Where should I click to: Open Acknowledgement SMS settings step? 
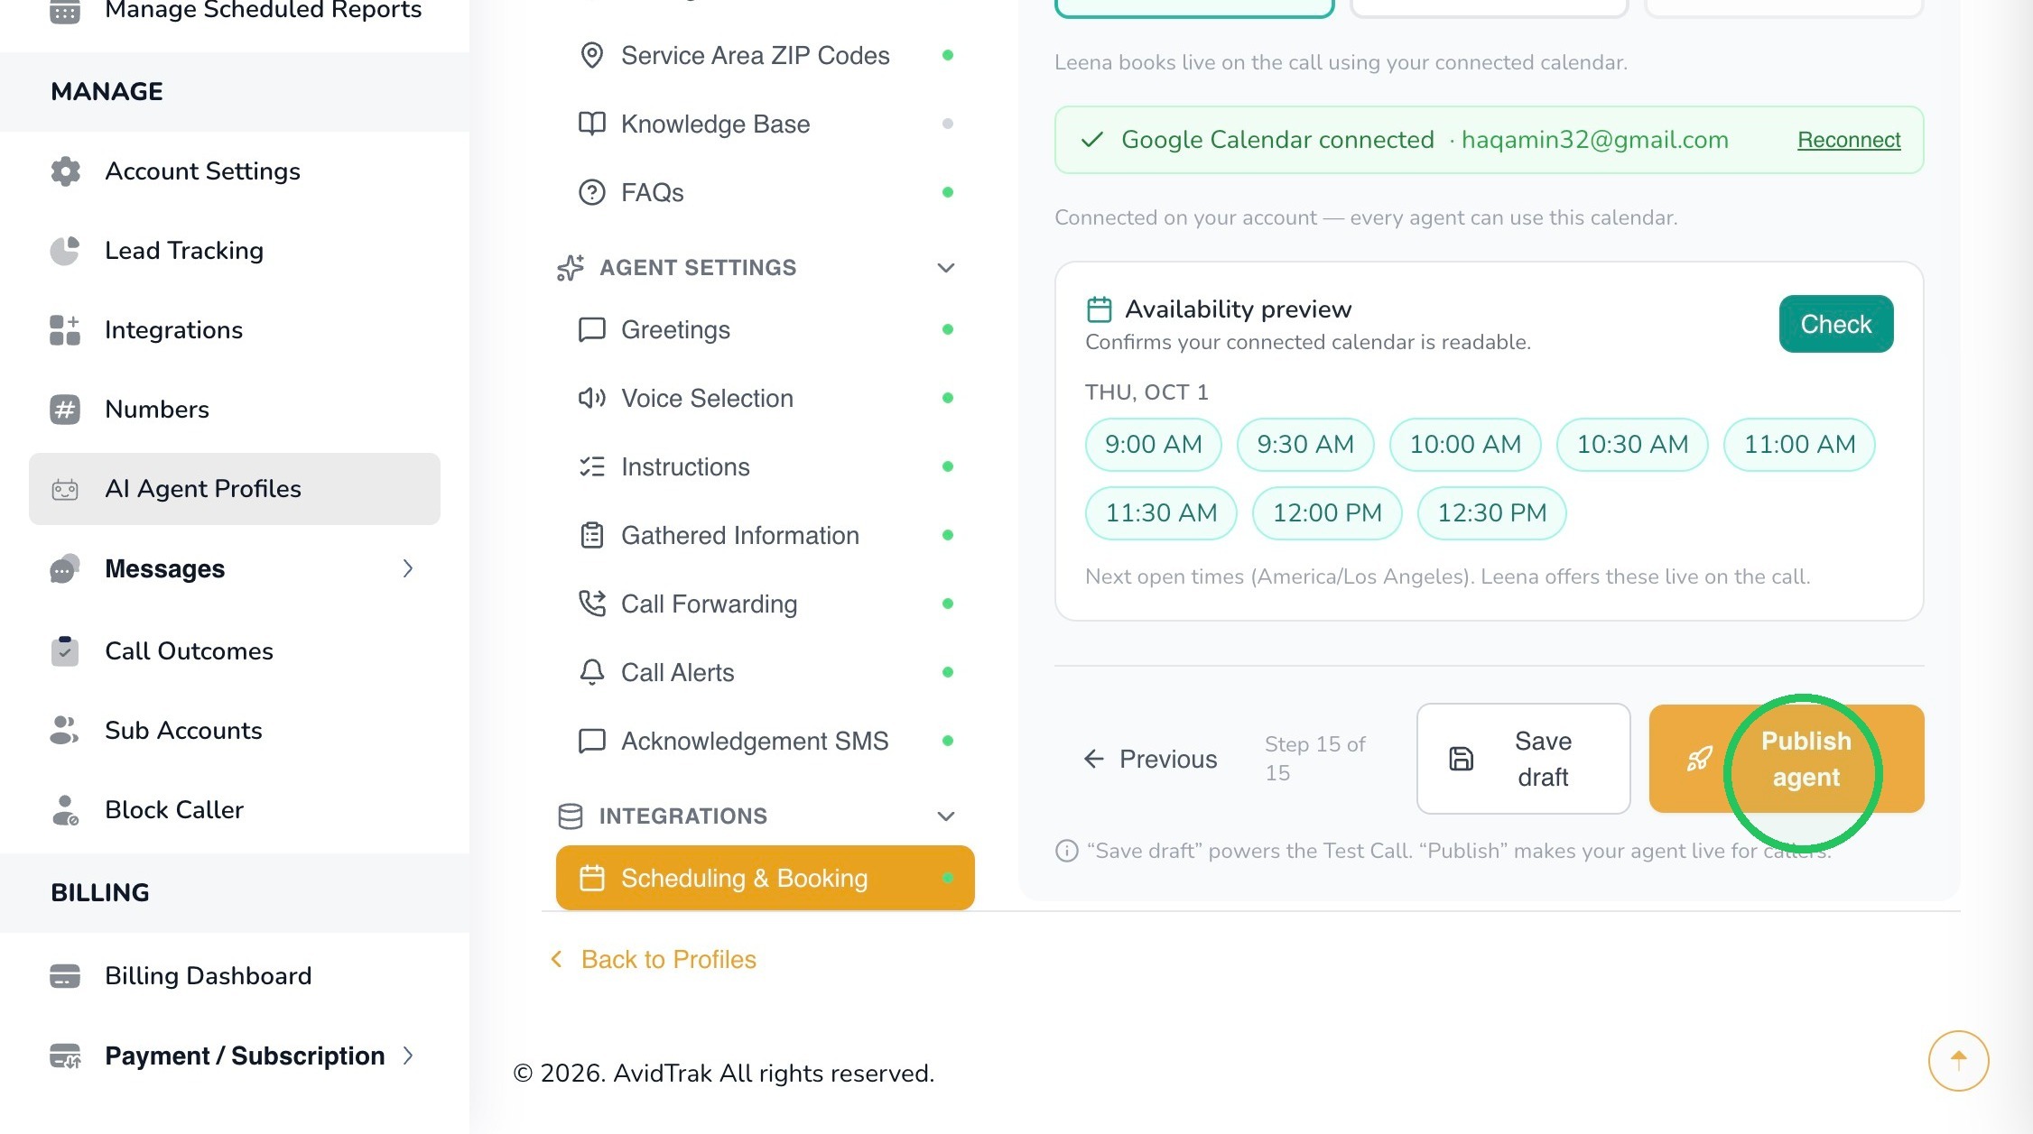tap(766, 742)
